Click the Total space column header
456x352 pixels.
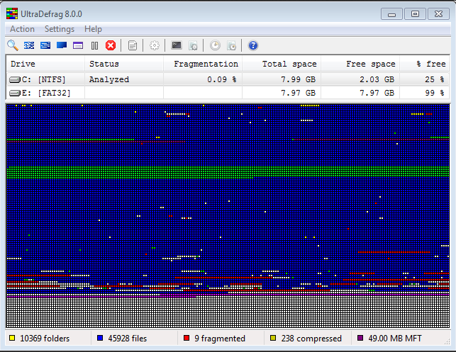pyautogui.click(x=282, y=64)
